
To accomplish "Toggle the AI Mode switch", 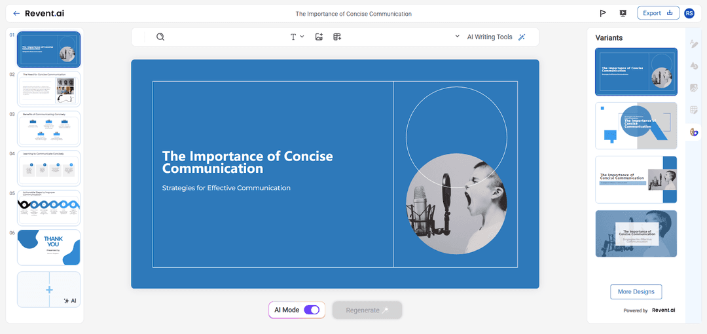I will [312, 310].
